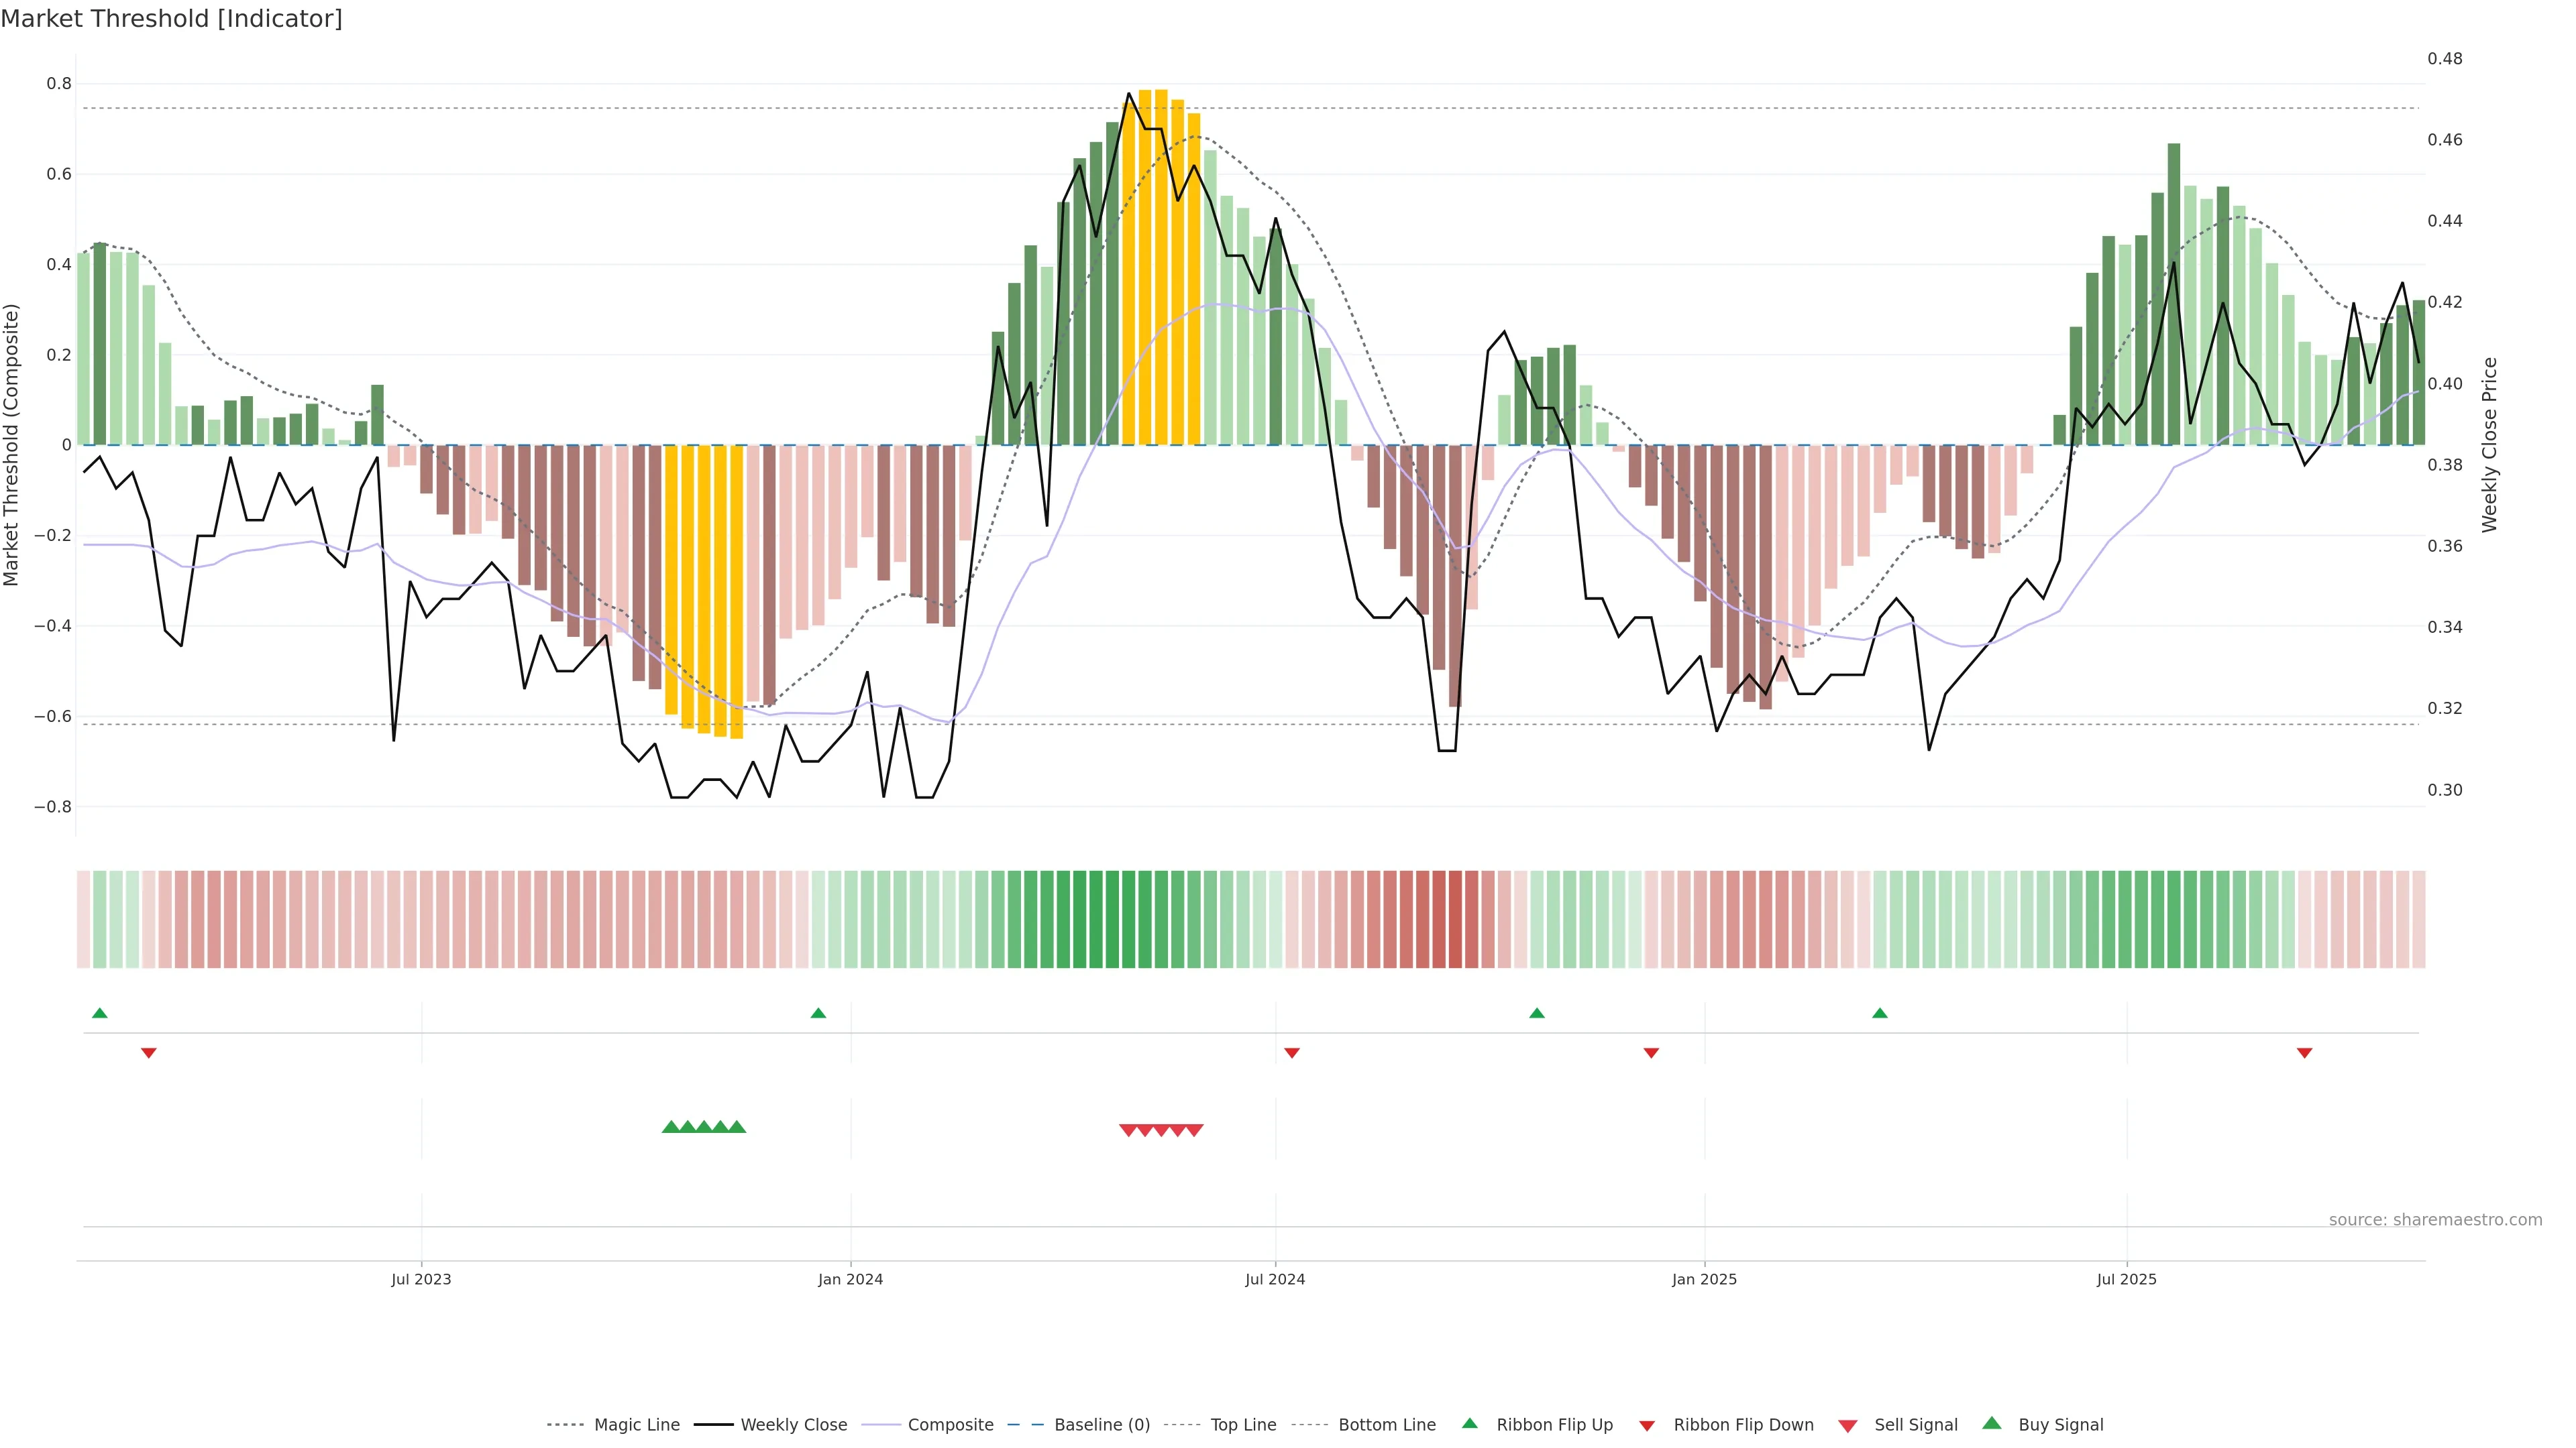Viewport: 2576px width, 1448px height.
Task: Click Top Line legend label
Action: (x=1243, y=1425)
